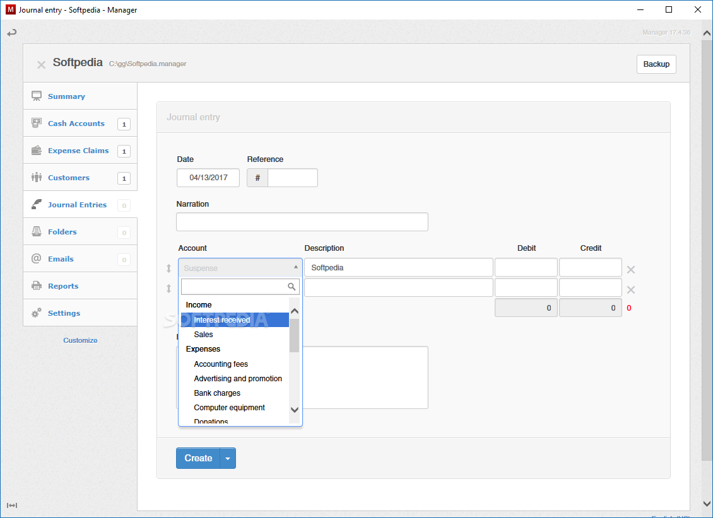Maximize the Manager window
This screenshot has height=518, width=713.
tap(668, 9)
